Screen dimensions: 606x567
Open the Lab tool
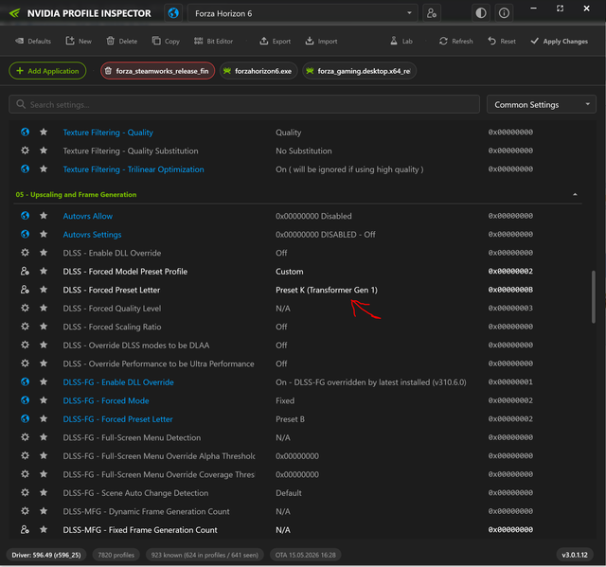[401, 42]
